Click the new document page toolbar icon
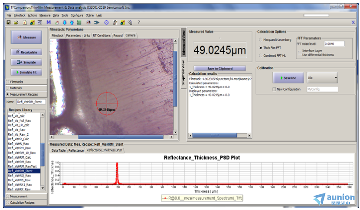The image size is (360, 210). 25,23
